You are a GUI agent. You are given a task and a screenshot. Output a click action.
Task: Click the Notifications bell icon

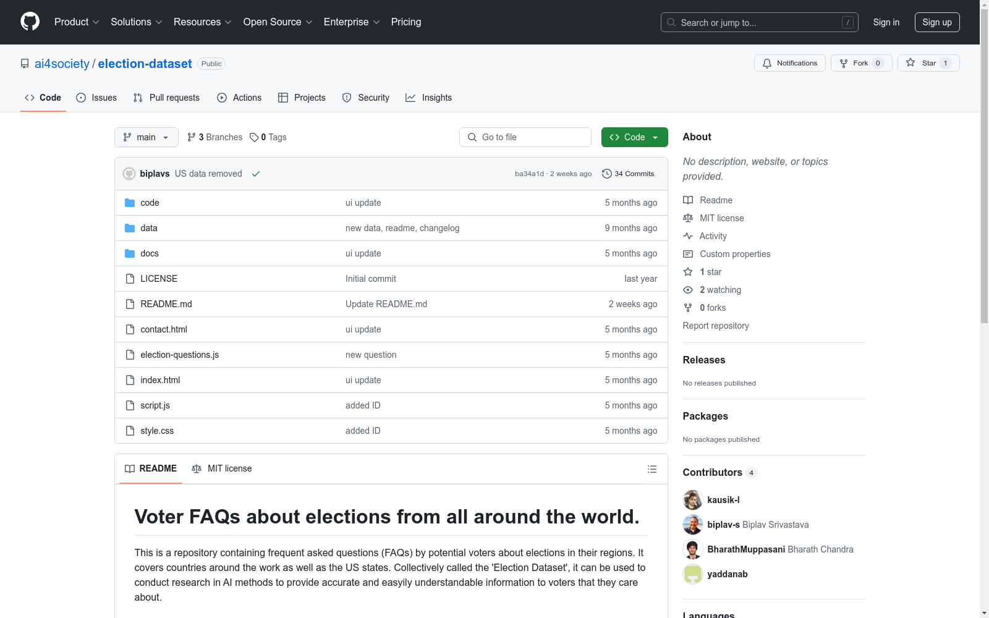767,63
